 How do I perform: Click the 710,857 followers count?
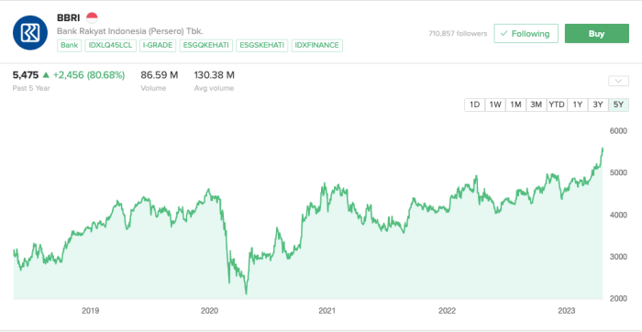[458, 34]
